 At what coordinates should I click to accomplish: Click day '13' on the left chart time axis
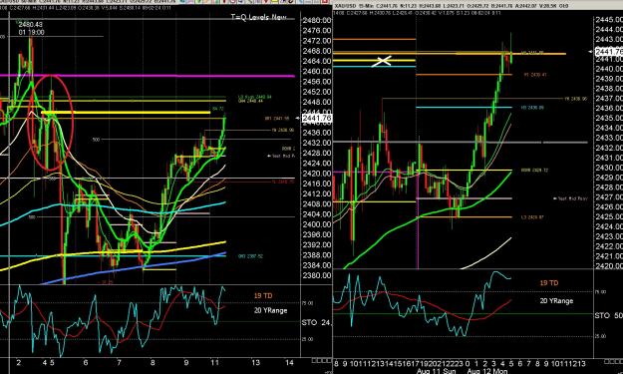[255, 362]
